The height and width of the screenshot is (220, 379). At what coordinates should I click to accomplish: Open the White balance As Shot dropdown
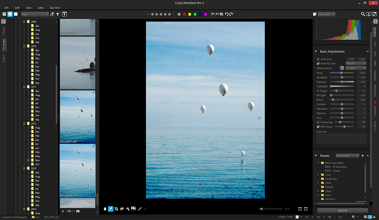click(x=356, y=68)
